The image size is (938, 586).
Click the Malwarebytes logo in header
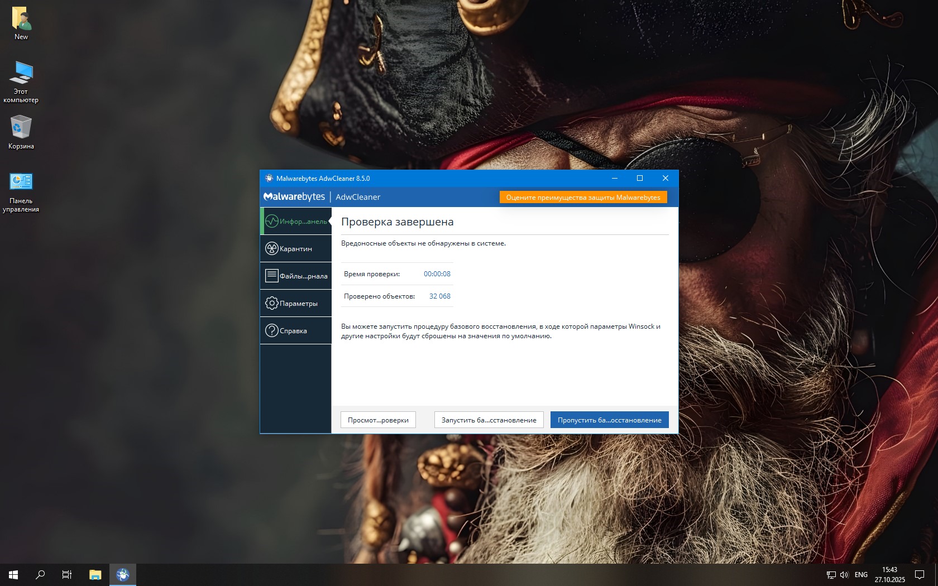294,196
